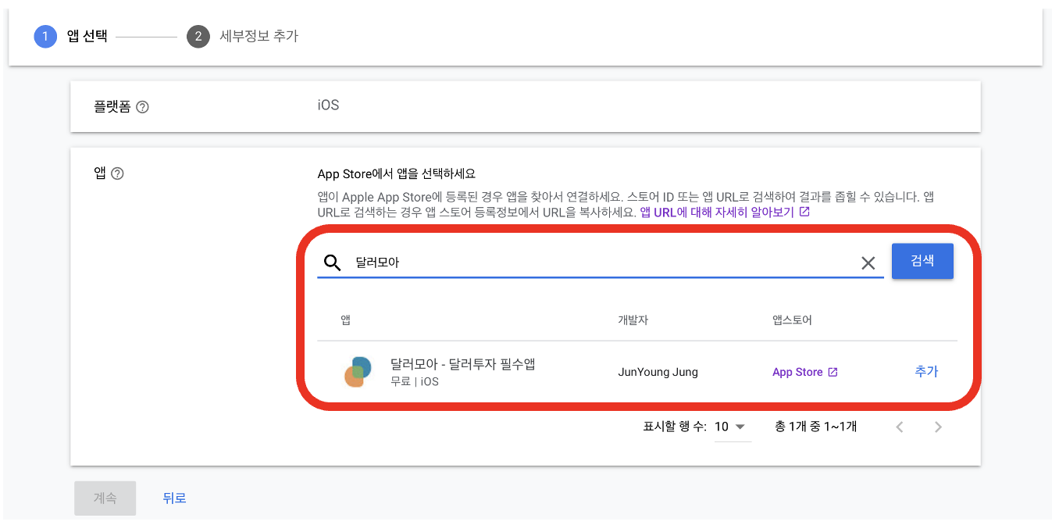The image size is (1059, 525).
Task: Click 추가 to add the app
Action: click(926, 372)
